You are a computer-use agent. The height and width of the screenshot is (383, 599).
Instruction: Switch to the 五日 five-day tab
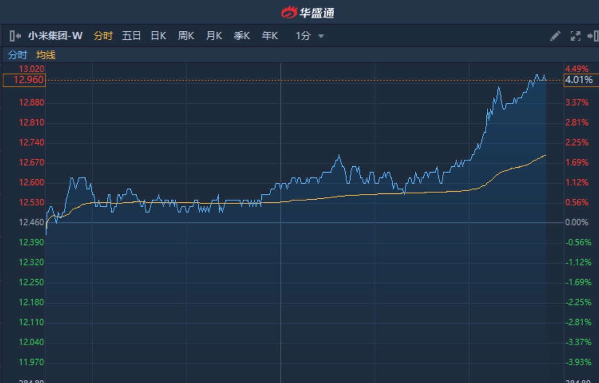(131, 36)
